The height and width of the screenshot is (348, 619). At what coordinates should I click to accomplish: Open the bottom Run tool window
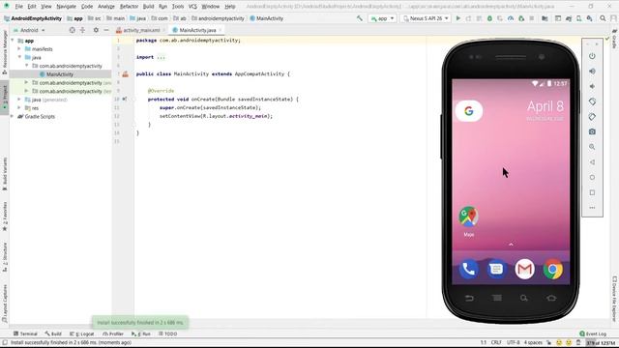(141, 333)
